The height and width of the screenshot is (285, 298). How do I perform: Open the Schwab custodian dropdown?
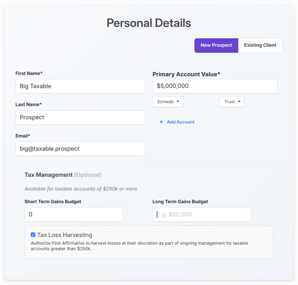(x=168, y=102)
